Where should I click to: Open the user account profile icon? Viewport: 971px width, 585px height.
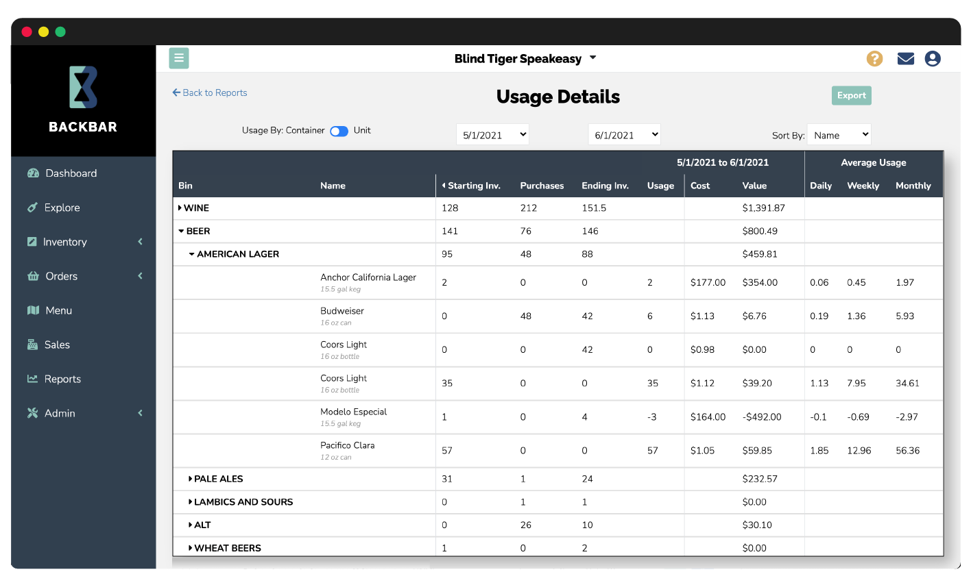[933, 59]
